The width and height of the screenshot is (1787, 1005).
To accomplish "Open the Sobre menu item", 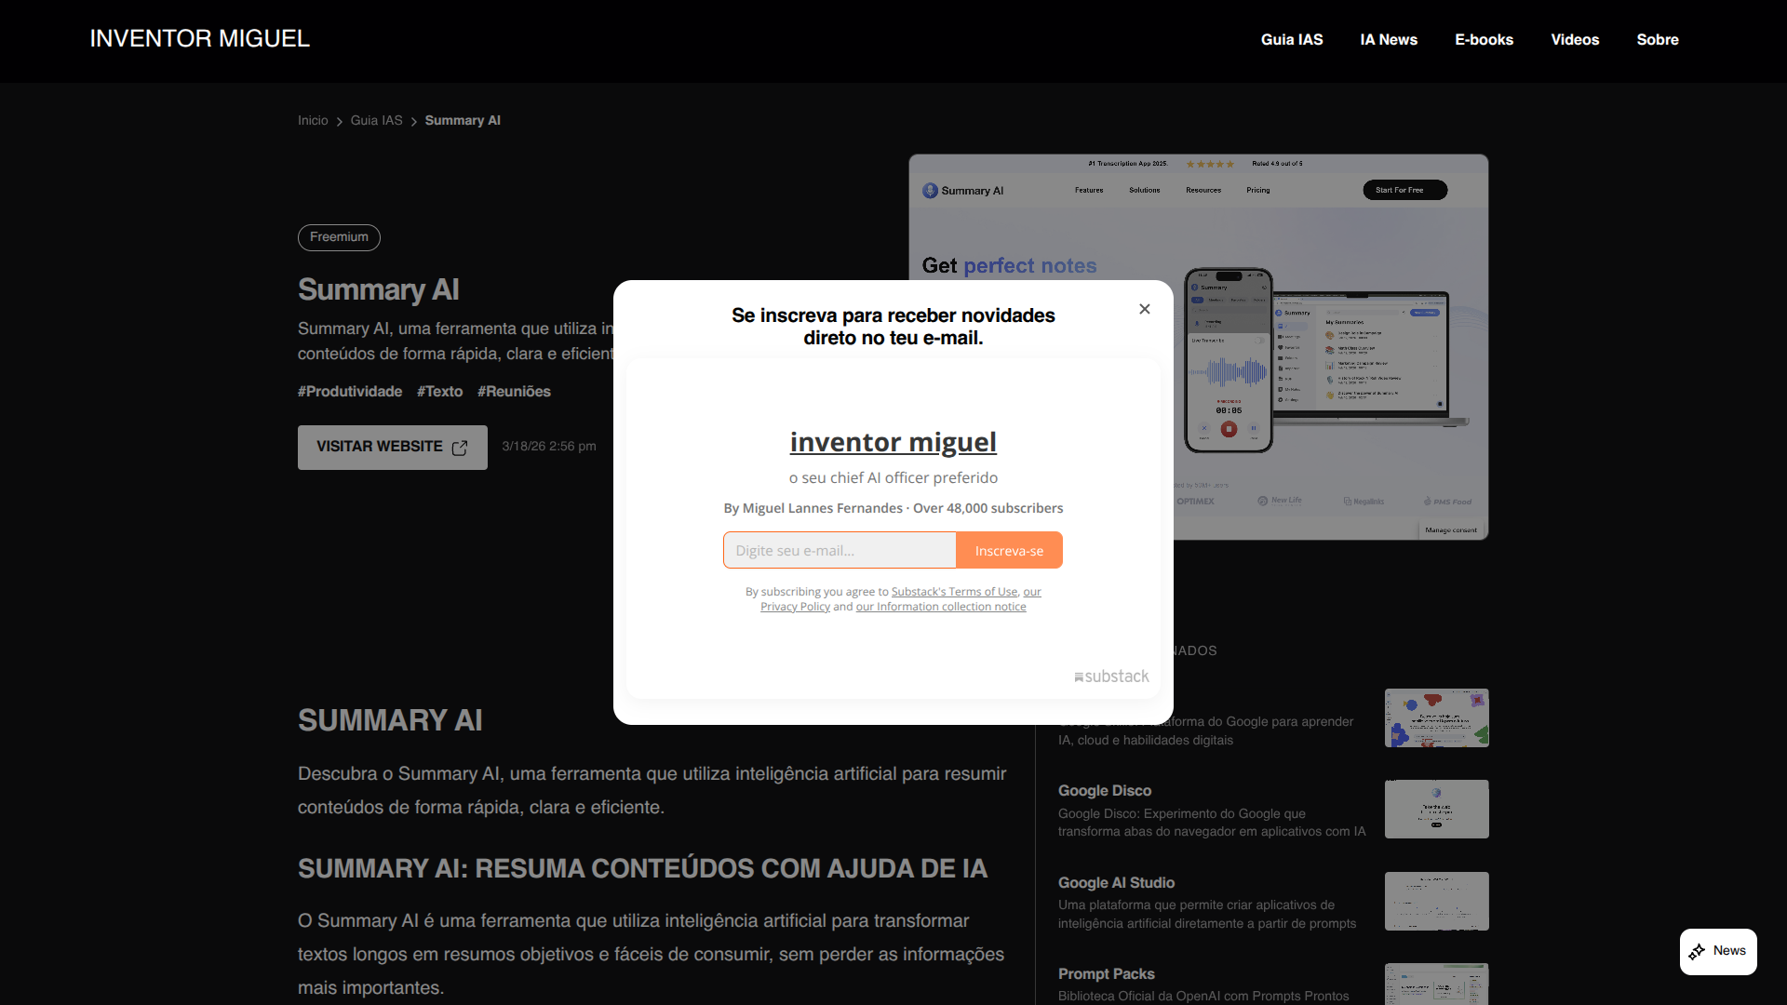I will [x=1657, y=40].
